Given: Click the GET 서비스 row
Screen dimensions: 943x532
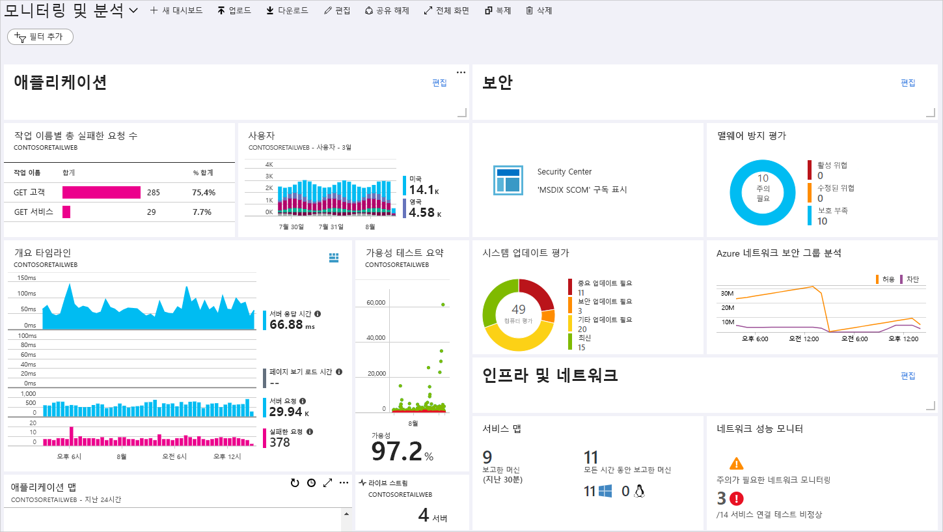Looking at the screenshot, I should click(119, 212).
